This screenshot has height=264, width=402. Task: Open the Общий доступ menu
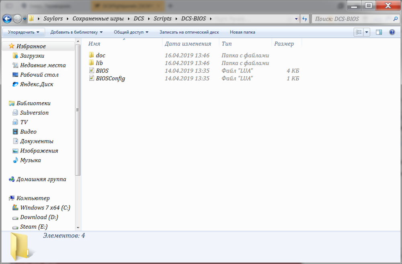(x=131, y=32)
